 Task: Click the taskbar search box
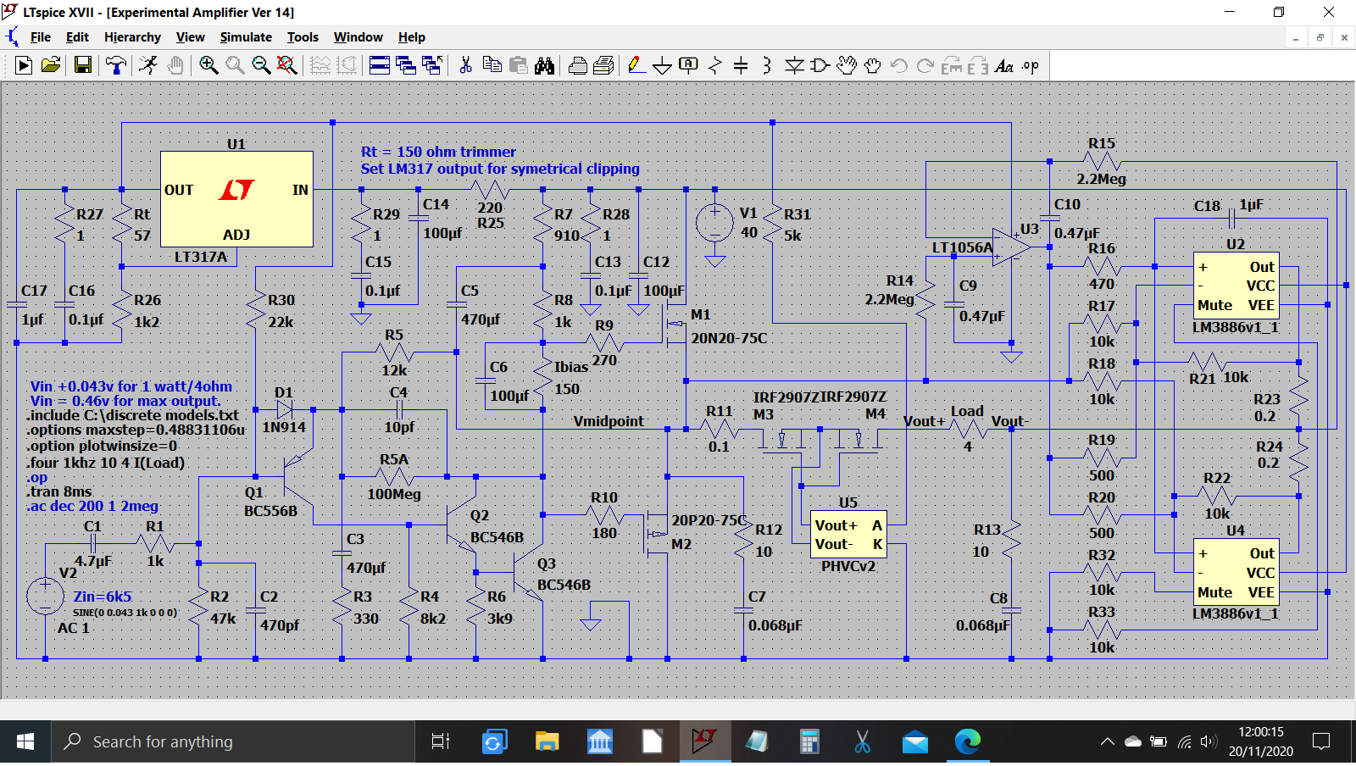click(233, 742)
